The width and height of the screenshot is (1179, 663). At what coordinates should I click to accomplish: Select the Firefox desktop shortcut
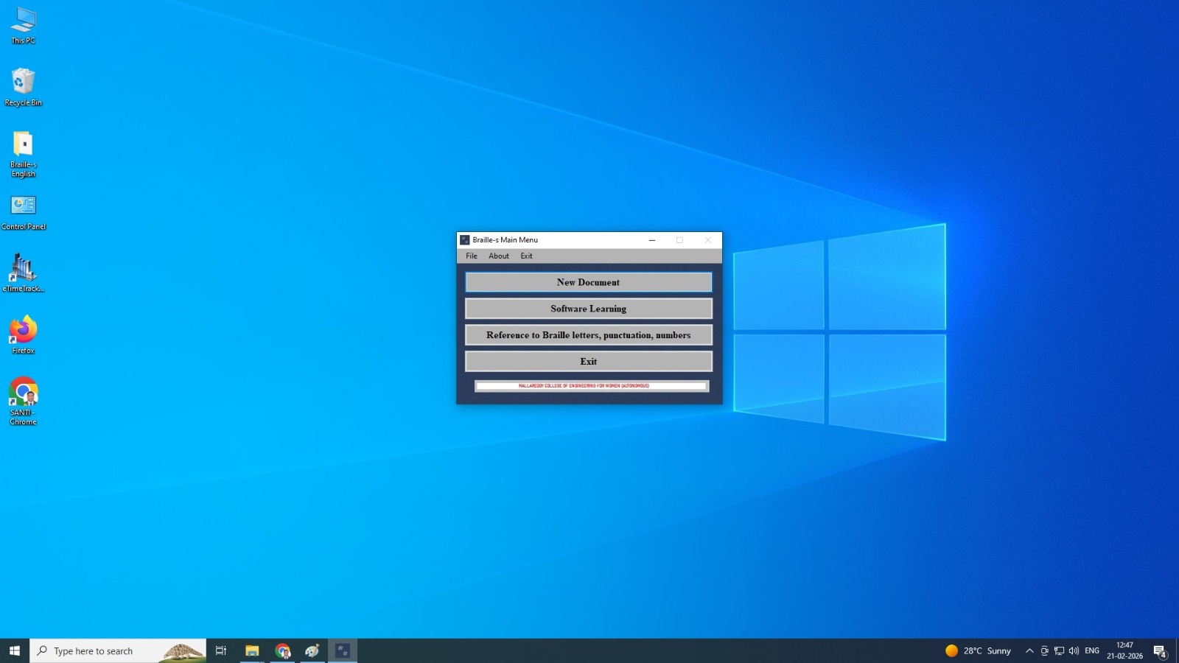23,335
